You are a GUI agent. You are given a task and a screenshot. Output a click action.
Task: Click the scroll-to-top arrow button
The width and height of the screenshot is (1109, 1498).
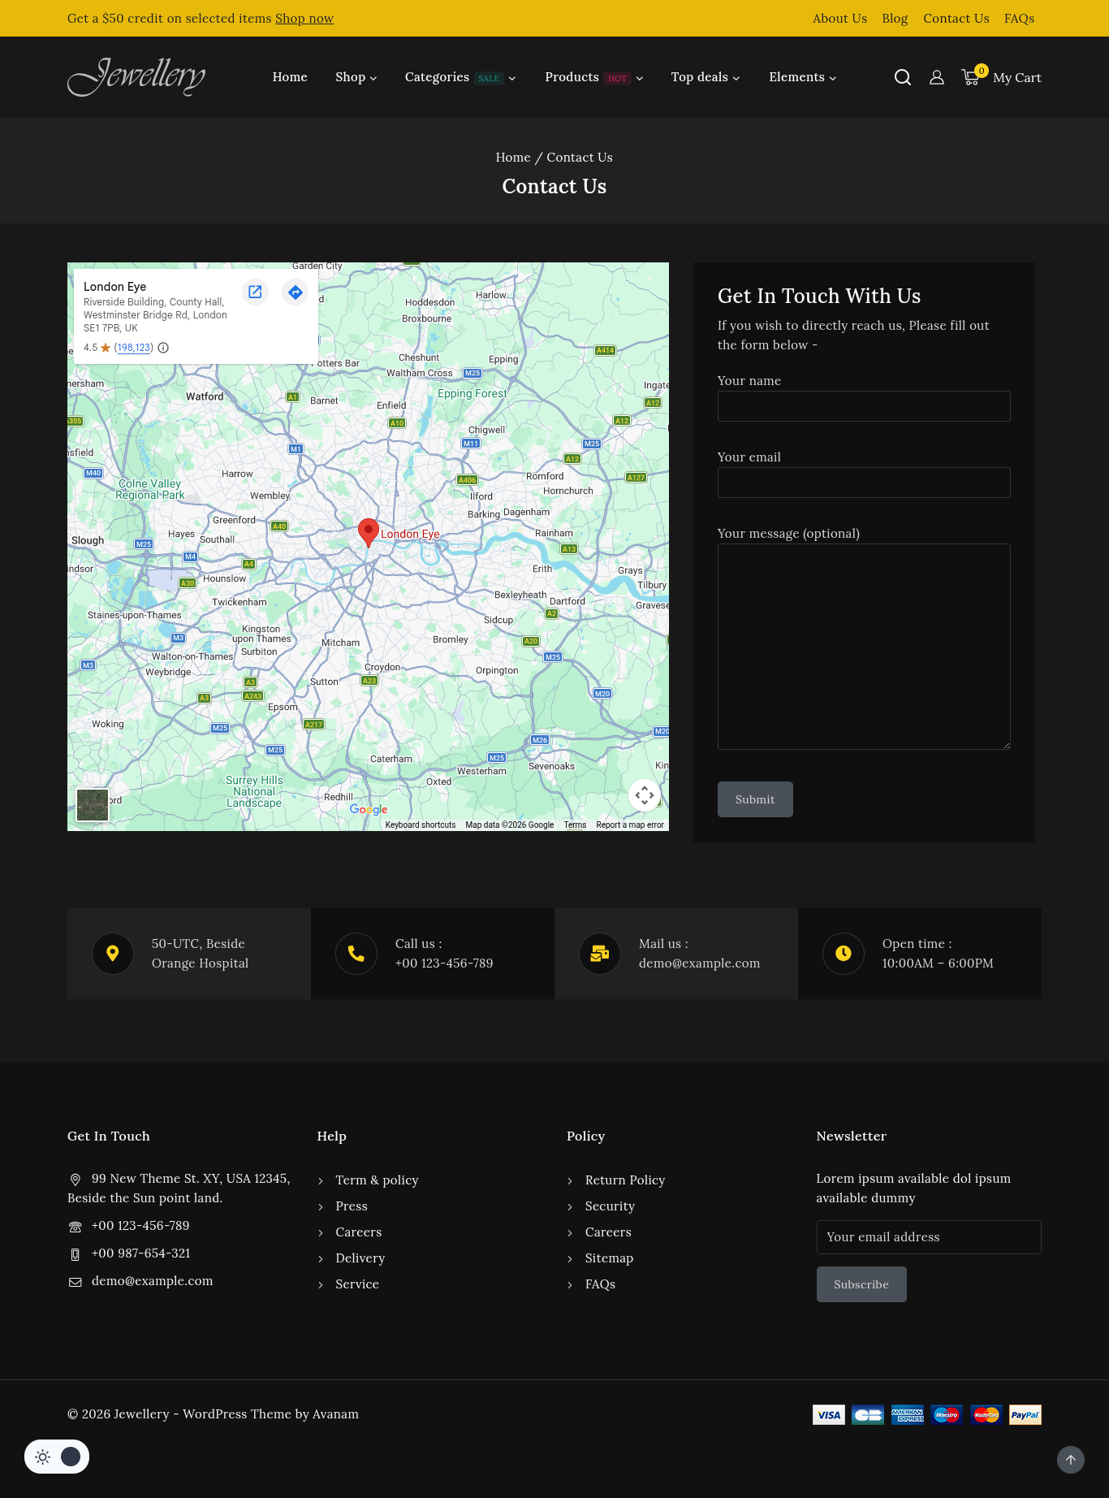click(1070, 1460)
